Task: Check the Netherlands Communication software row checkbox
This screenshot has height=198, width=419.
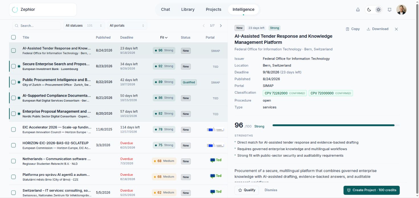Action: [x=13, y=161]
